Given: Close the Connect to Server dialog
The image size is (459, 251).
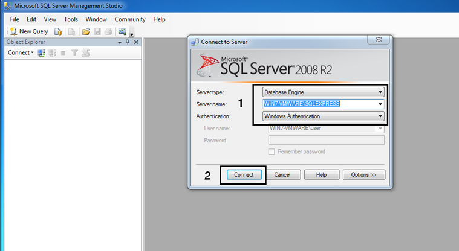Looking at the screenshot, I should click(379, 40).
